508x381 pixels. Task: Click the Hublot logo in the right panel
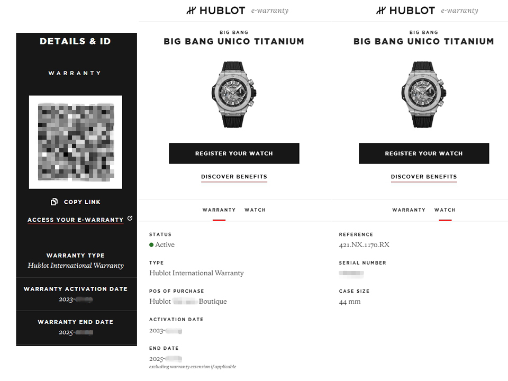tap(405, 11)
